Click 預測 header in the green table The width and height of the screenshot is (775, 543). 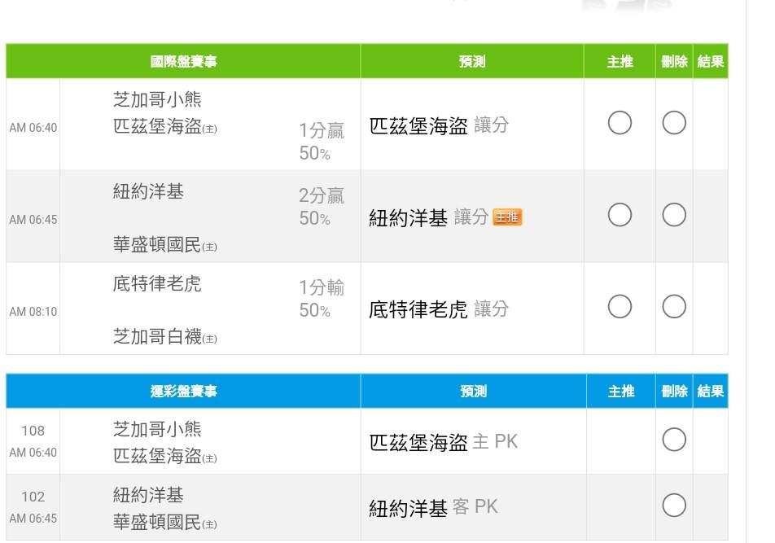(x=472, y=62)
